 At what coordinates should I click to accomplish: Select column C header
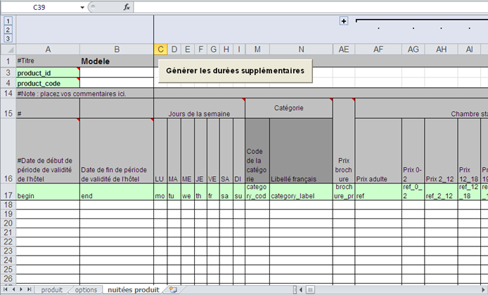coord(160,49)
